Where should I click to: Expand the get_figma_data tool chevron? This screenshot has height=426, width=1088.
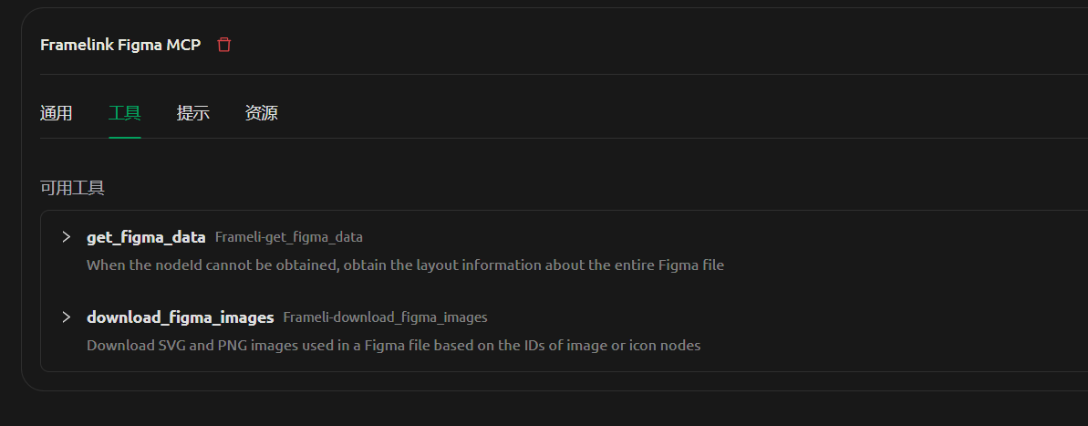click(67, 236)
